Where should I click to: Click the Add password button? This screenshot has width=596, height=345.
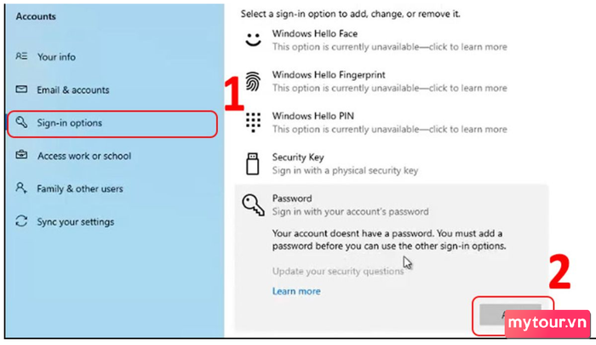(511, 314)
